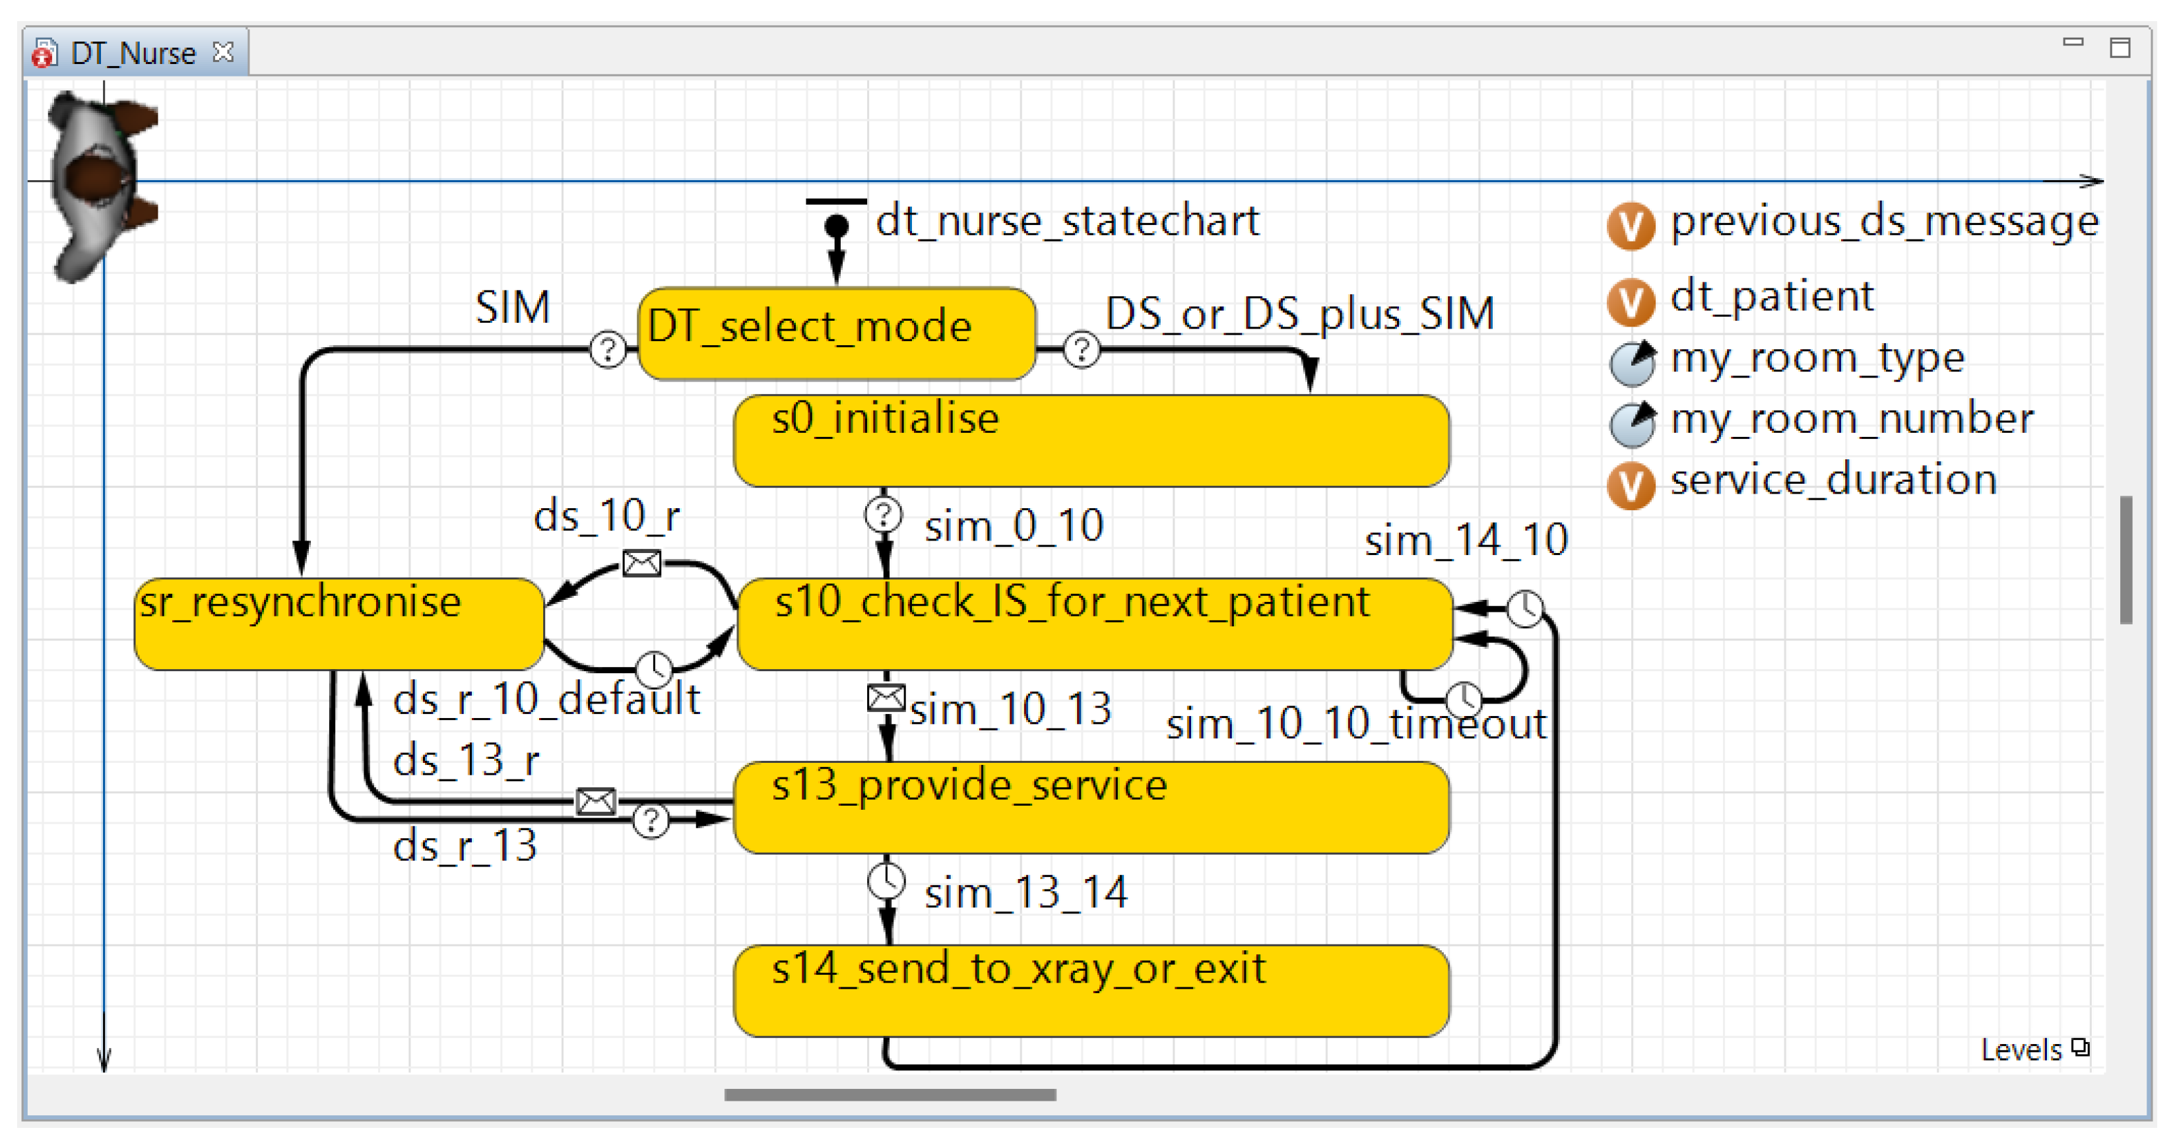The image size is (2175, 1145).
Task: Click the my_room_type parameter icon
Action: [x=1631, y=363]
